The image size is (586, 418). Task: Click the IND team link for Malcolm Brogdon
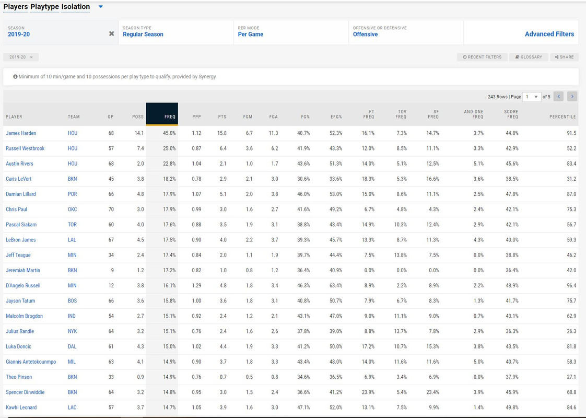[x=72, y=316]
